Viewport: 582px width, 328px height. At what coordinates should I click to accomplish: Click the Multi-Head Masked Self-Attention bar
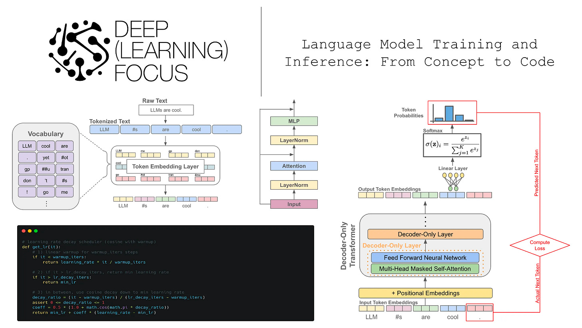[x=425, y=268]
